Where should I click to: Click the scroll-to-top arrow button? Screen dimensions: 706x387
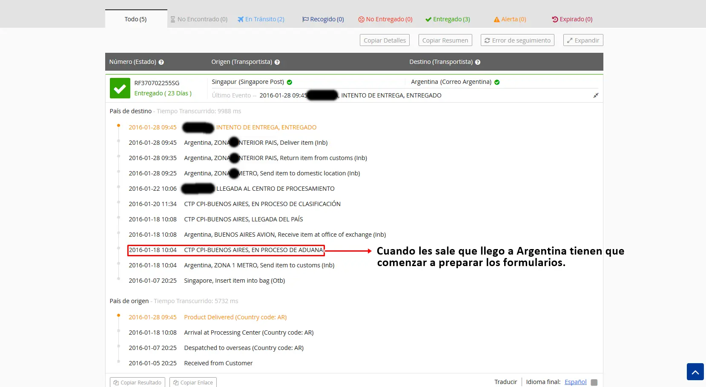[x=695, y=372]
